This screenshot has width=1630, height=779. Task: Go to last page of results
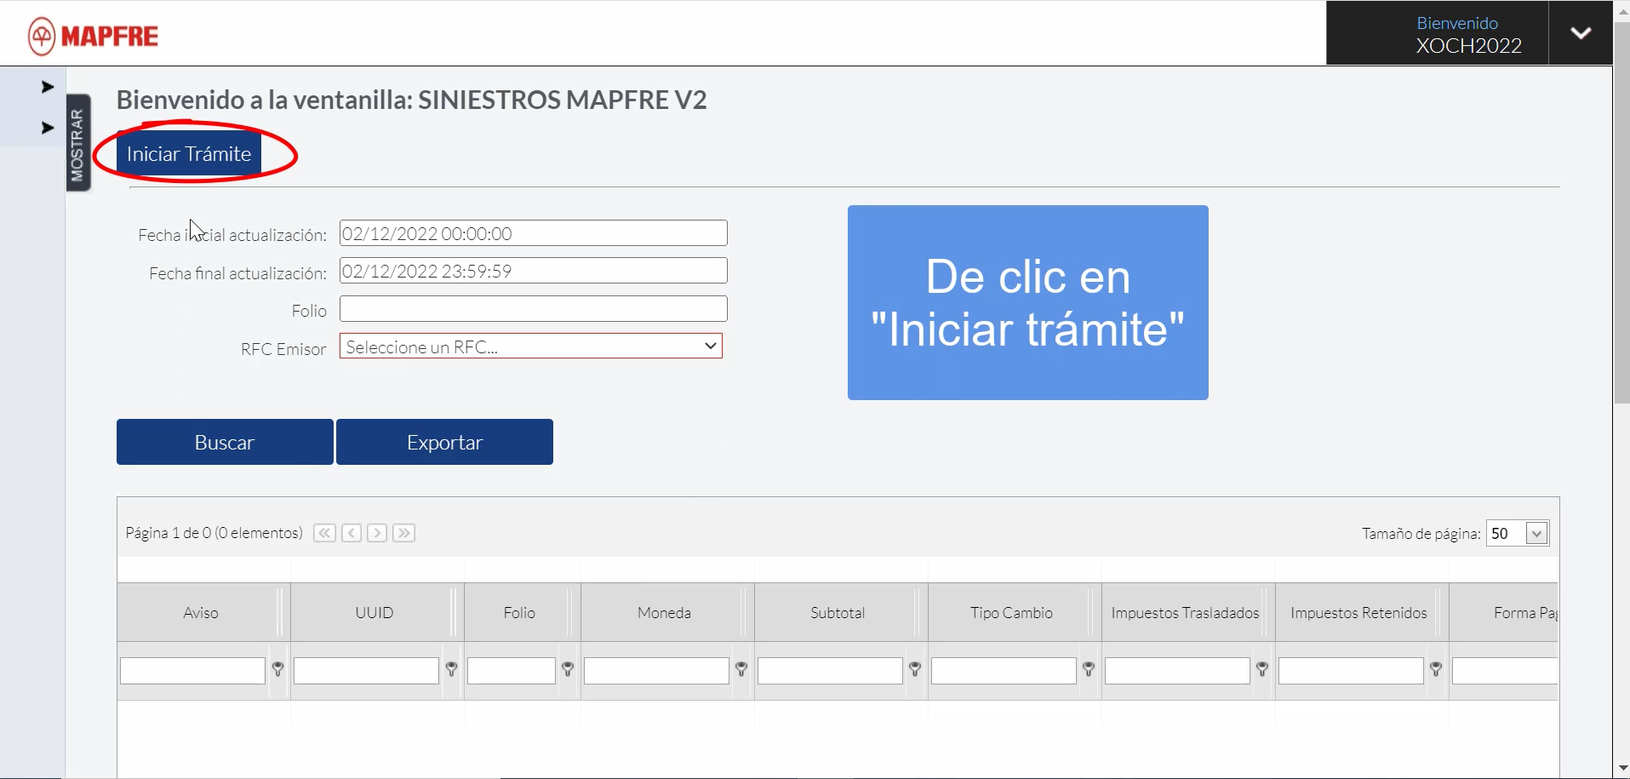pos(404,533)
